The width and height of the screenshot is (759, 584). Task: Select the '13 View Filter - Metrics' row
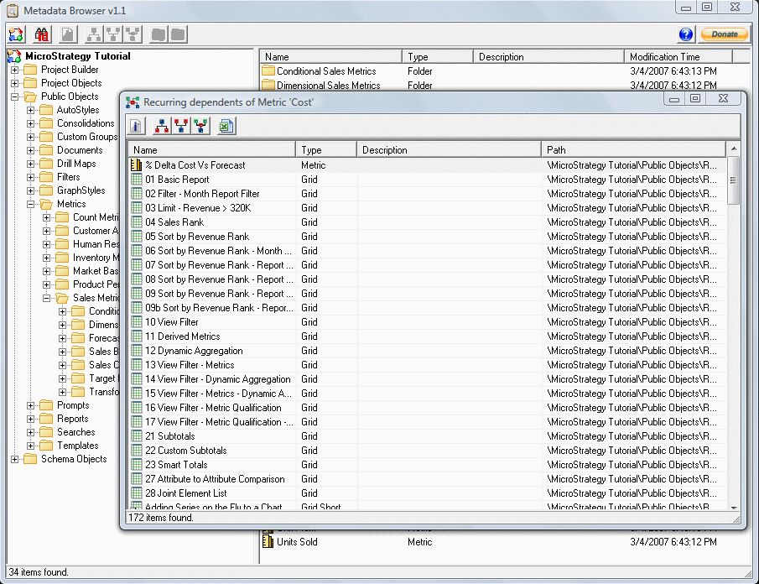[x=428, y=365]
